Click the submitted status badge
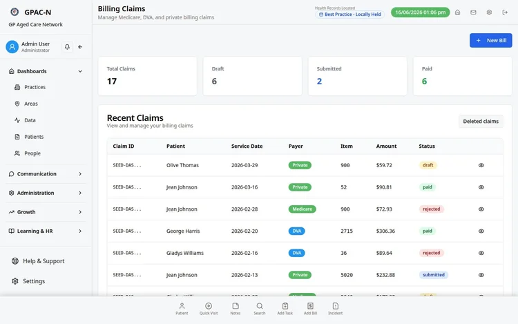This screenshot has height=324, width=518. coord(434,275)
